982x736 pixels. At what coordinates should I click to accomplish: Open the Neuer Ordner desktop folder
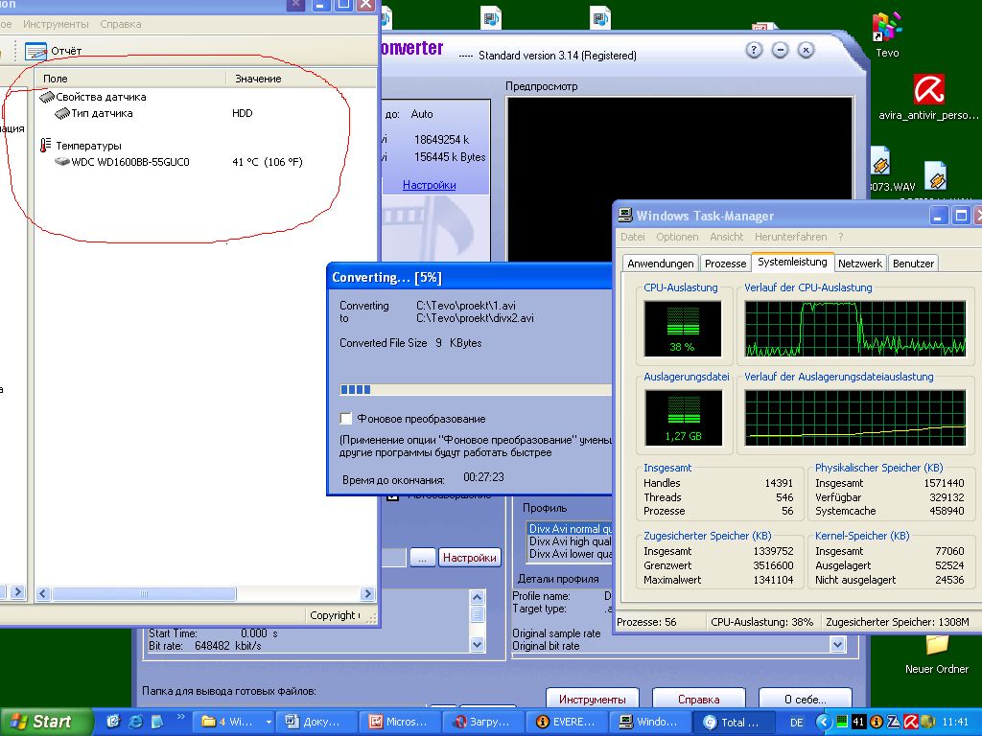tap(936, 645)
